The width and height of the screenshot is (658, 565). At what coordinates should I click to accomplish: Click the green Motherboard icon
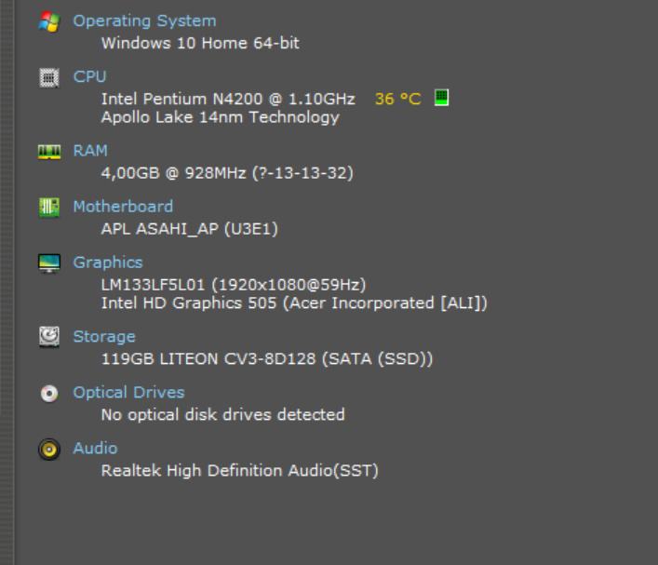(49, 207)
